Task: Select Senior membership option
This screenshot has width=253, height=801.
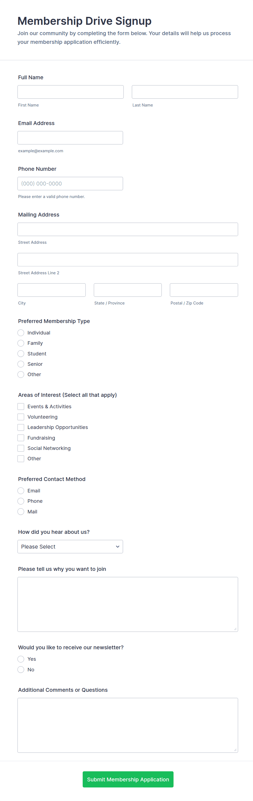Action: 21,364
